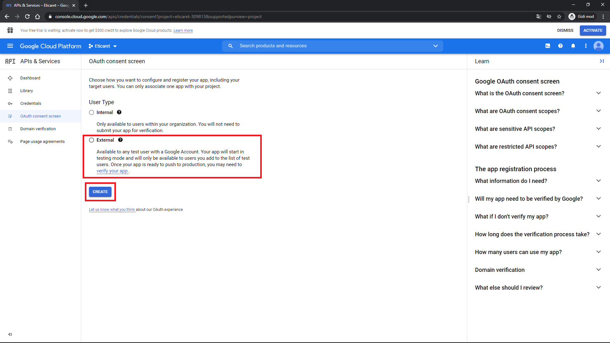Reload the page with the refresh icon
Image resolution: width=610 pixels, height=343 pixels.
(27, 17)
